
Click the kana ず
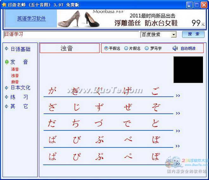(x=99, y=107)
